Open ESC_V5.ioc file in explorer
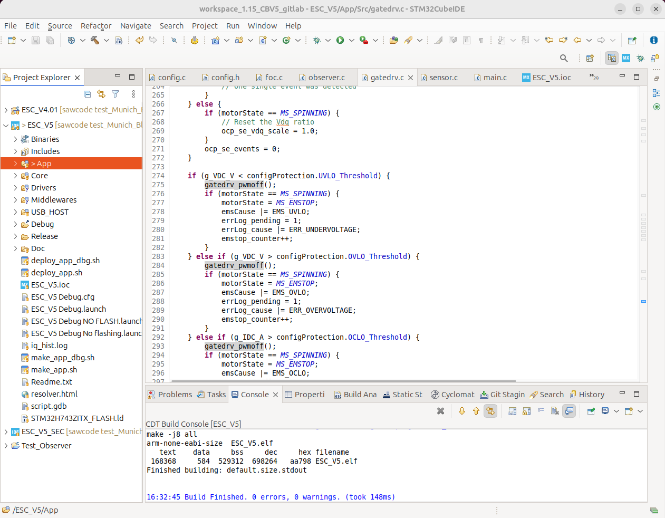Viewport: 665px width, 518px height. pyautogui.click(x=50, y=285)
